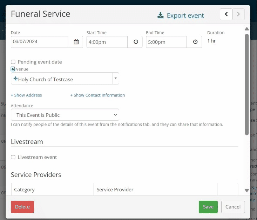Click the Export event link

(185, 15)
